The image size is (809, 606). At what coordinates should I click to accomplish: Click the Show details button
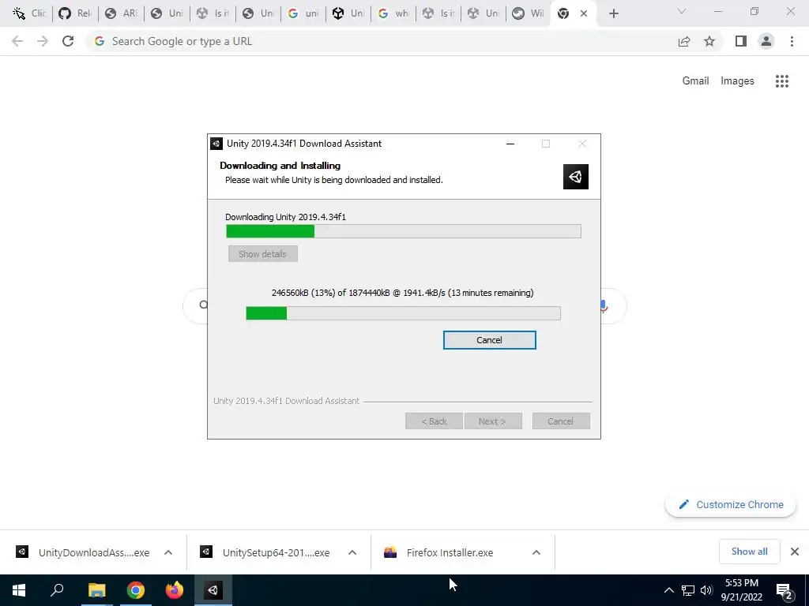[x=262, y=254]
